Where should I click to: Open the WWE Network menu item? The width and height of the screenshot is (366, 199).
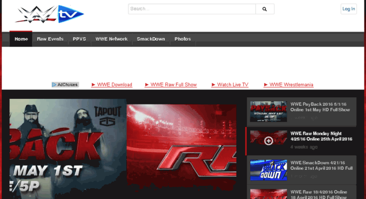click(x=111, y=39)
